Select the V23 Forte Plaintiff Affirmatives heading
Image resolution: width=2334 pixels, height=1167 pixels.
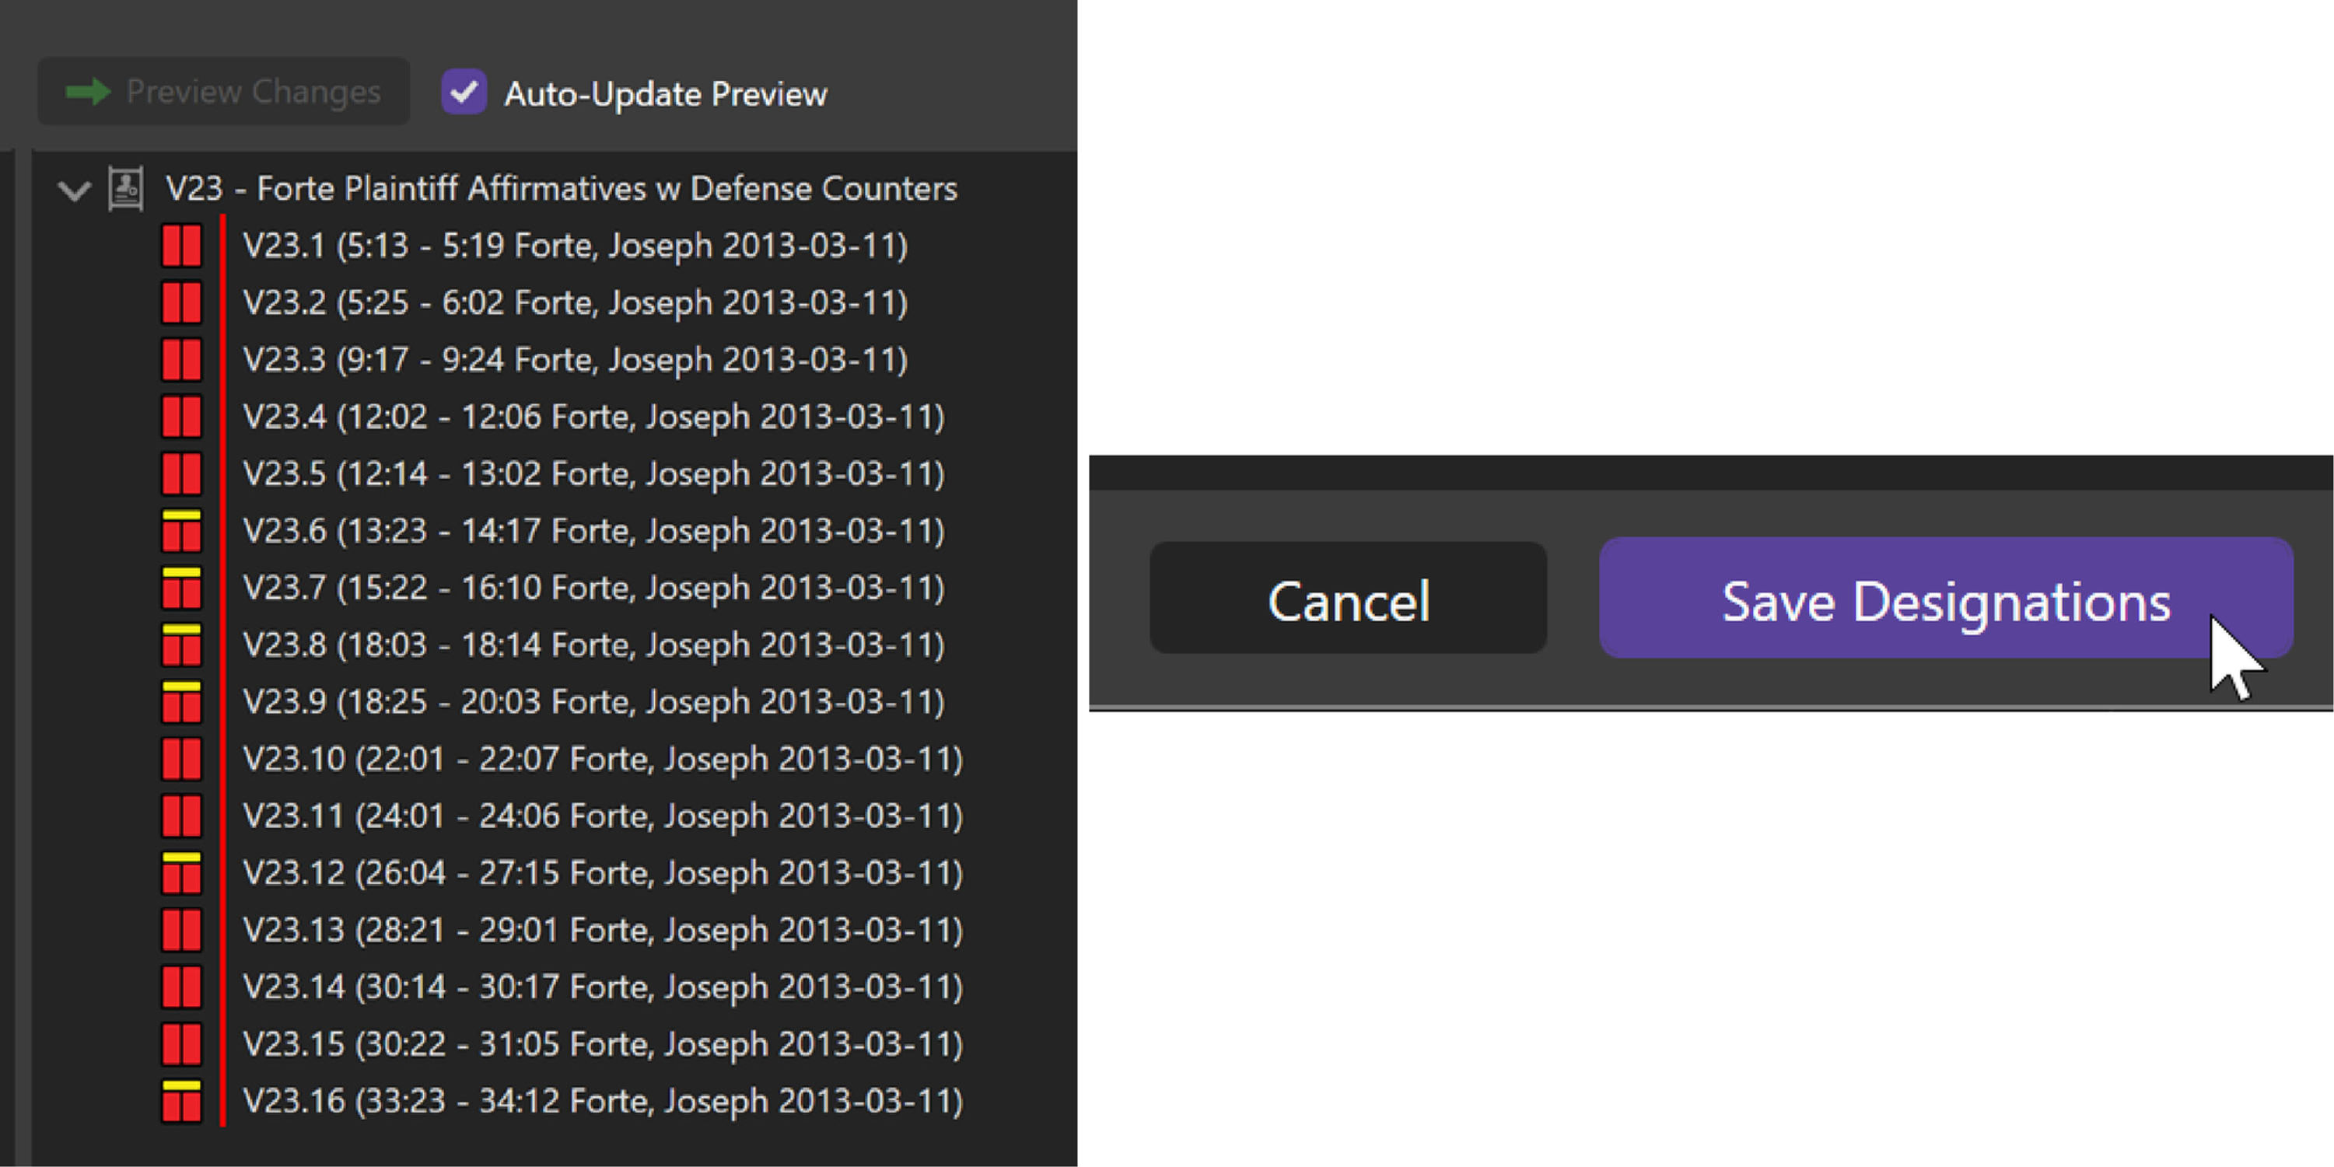tap(561, 188)
